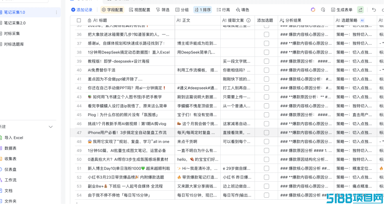The image size is (384, 204).
Task: Check 添加选题 box for row 44
Action: point(266,106)
